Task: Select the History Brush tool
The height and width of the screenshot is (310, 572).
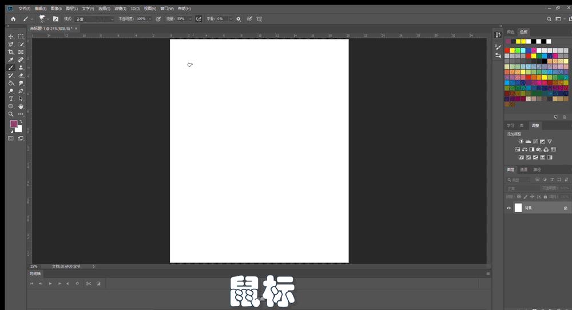Action: (11, 75)
